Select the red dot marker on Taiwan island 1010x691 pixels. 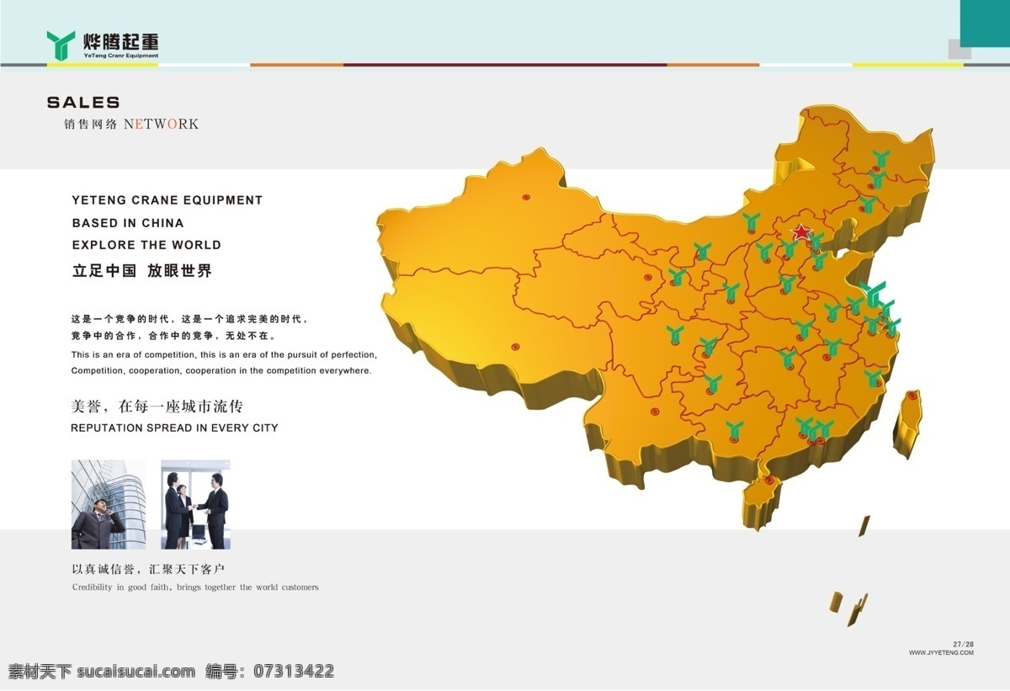click(912, 395)
